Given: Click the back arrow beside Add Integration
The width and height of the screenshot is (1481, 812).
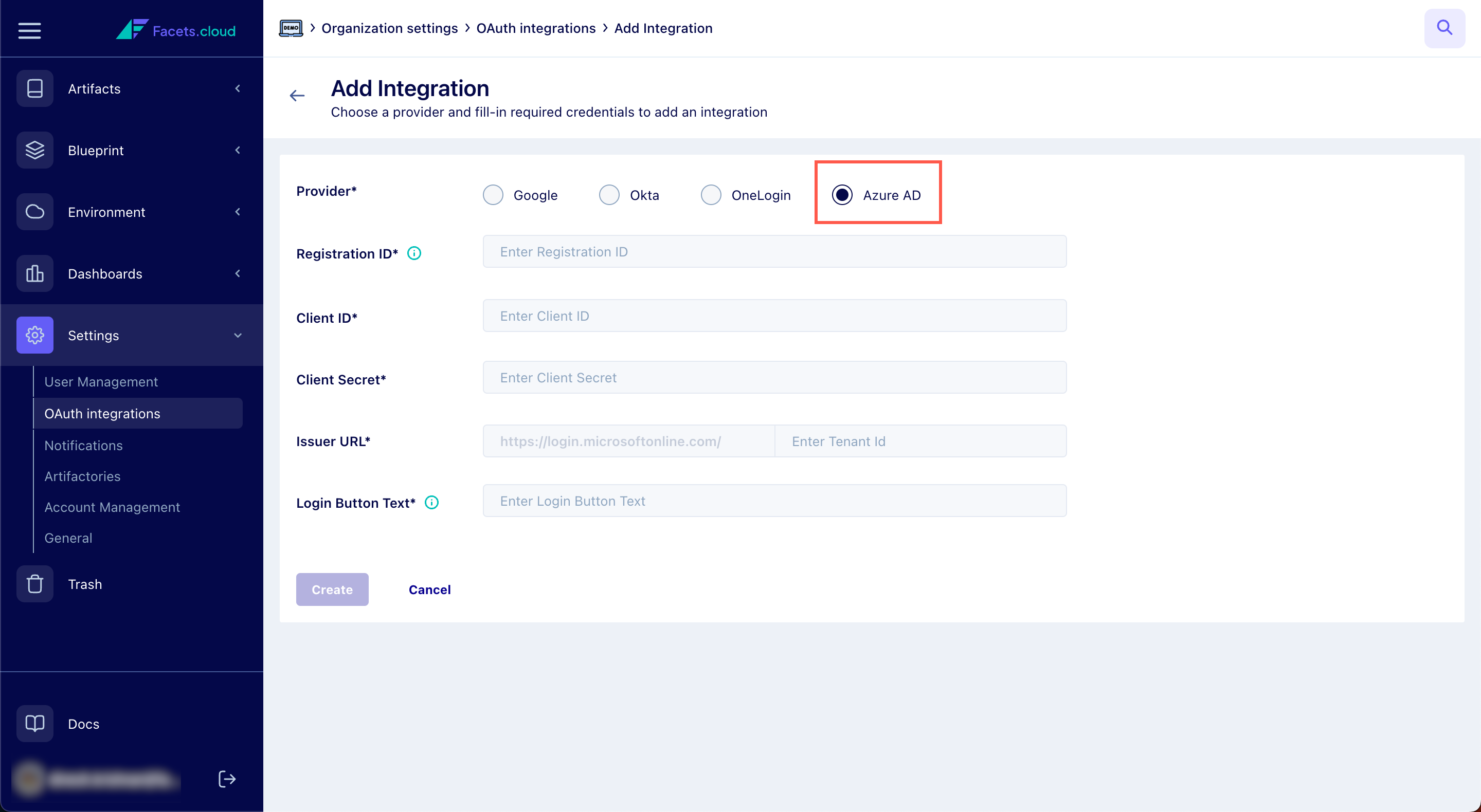Looking at the screenshot, I should (x=297, y=96).
